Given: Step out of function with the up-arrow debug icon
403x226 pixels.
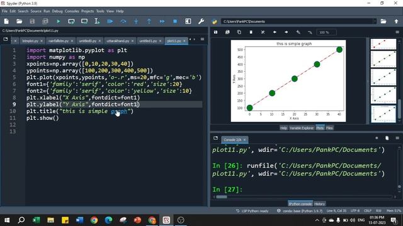Looking at the screenshot, I should click(x=149, y=21).
